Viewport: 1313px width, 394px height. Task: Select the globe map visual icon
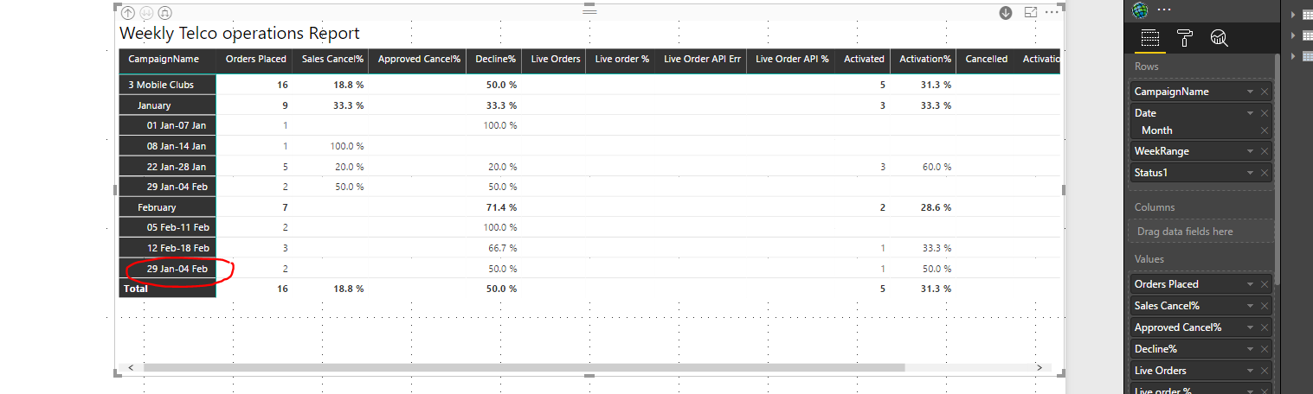point(1140,10)
